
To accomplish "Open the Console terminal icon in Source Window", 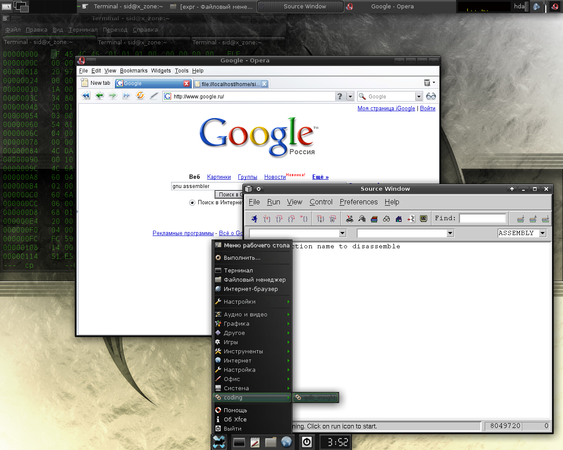I will tap(424, 218).
